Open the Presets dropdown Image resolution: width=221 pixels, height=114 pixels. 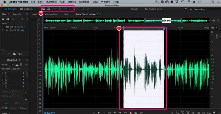point(11,65)
